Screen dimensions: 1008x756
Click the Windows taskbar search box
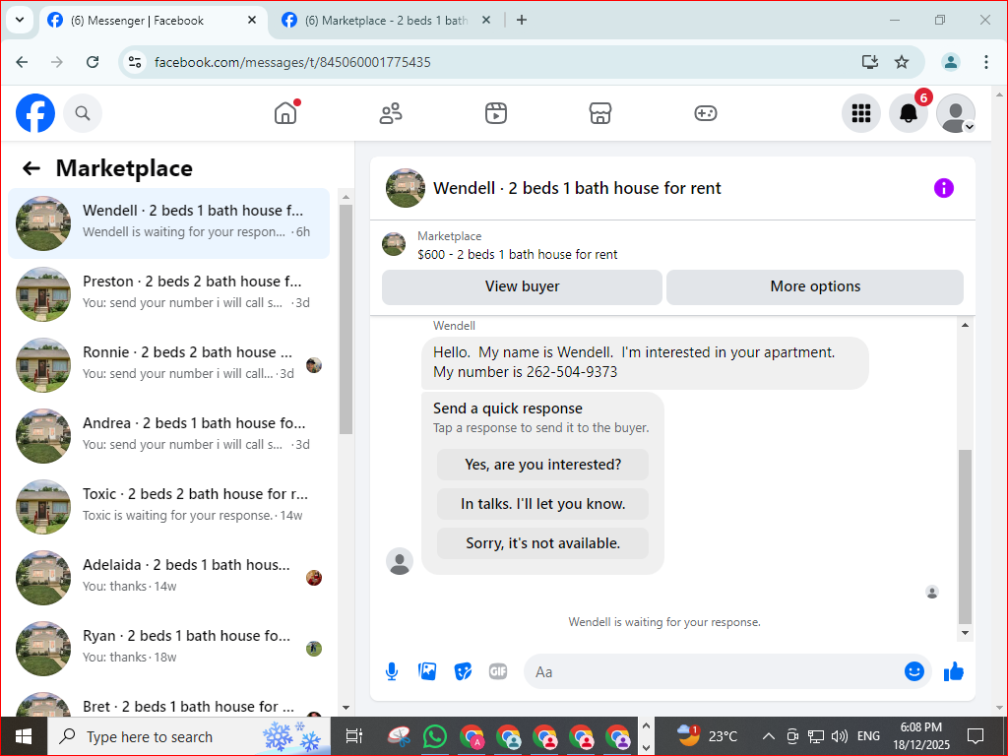(188, 736)
